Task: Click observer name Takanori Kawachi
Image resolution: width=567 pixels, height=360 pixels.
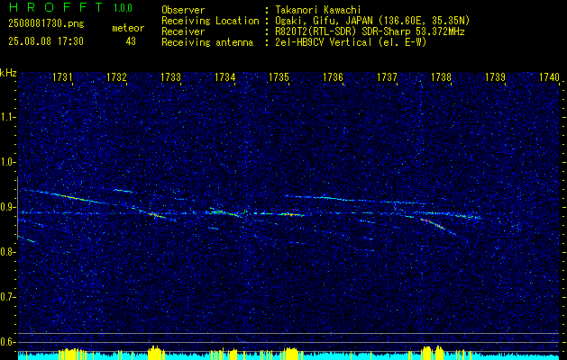Action: pyautogui.click(x=317, y=10)
